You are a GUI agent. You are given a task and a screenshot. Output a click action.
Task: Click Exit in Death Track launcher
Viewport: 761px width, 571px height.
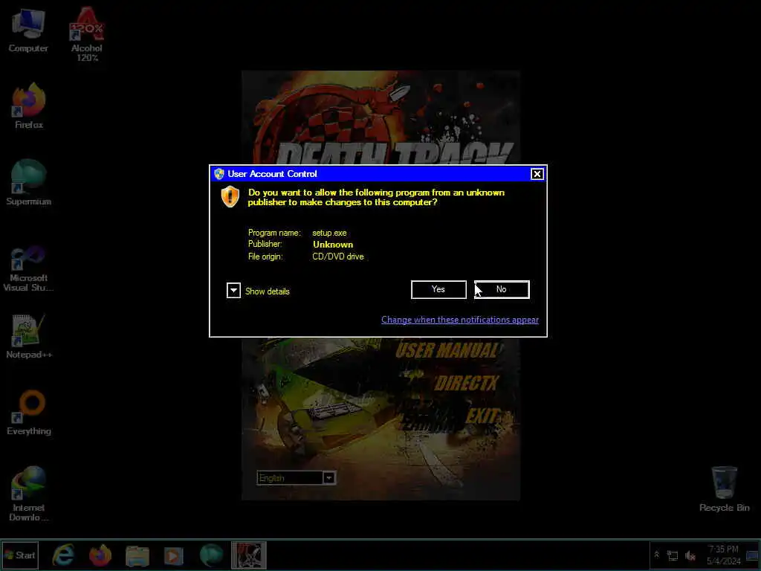pyautogui.click(x=482, y=416)
